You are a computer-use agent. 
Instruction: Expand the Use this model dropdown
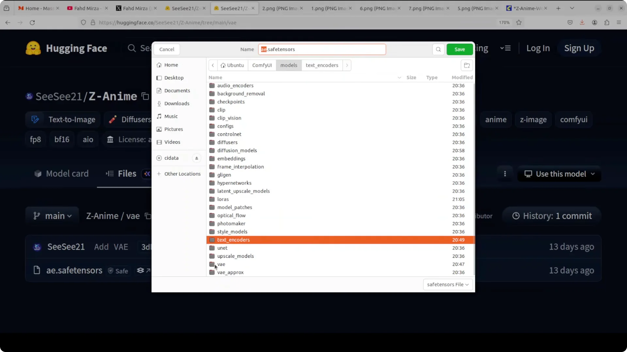[559, 174]
